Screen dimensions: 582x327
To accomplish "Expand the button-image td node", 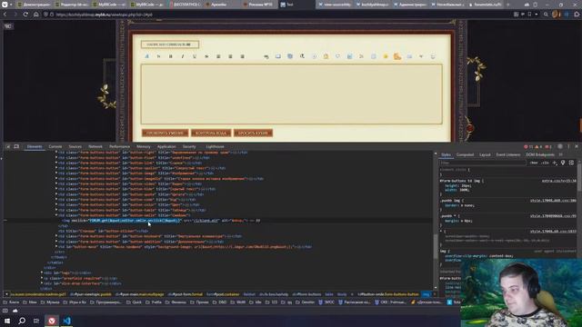I will tap(56, 173).
